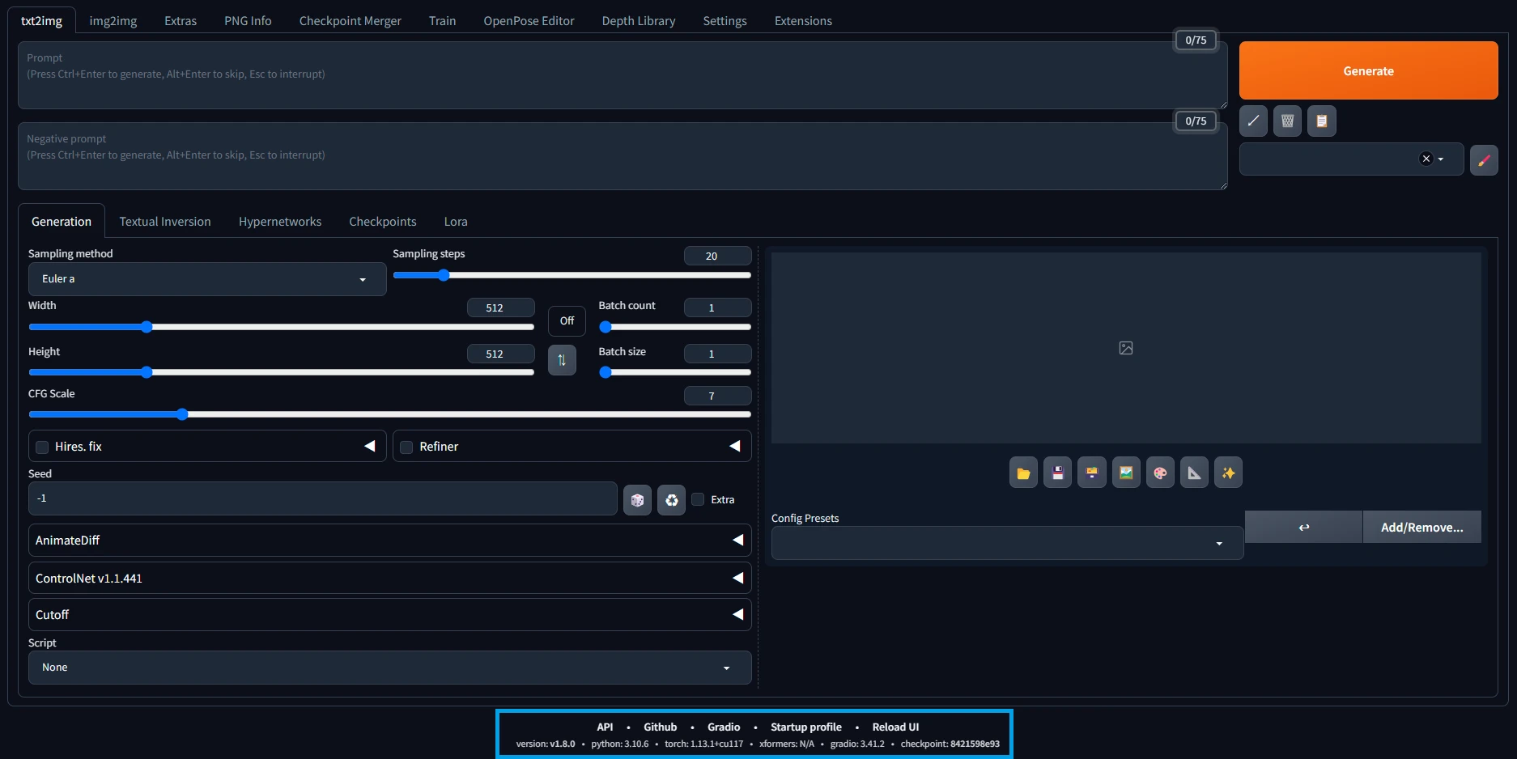
Task: Click the recycle icon to reuse last seed
Action: tap(671, 500)
